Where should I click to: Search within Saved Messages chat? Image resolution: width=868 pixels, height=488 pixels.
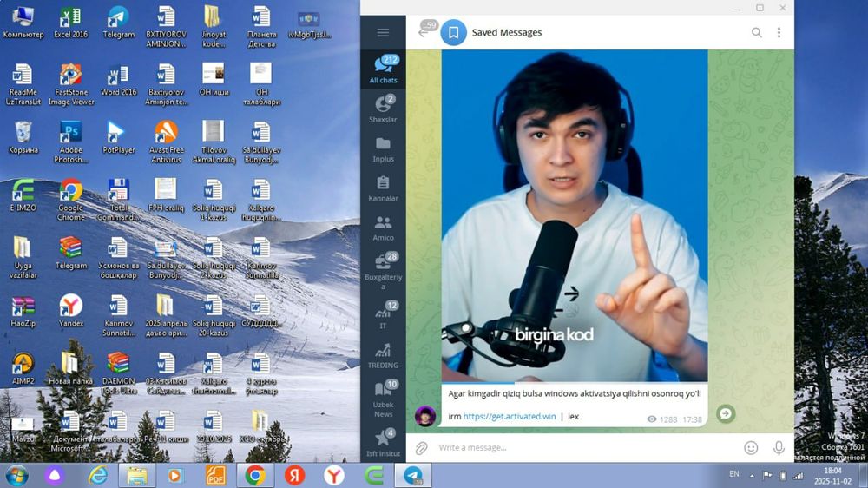tap(756, 33)
